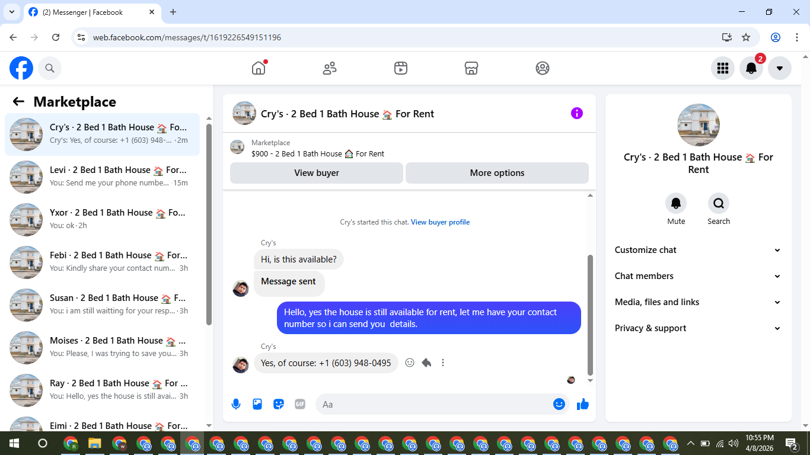Open the Windows notification center icon
The height and width of the screenshot is (455, 810).
tap(791, 444)
